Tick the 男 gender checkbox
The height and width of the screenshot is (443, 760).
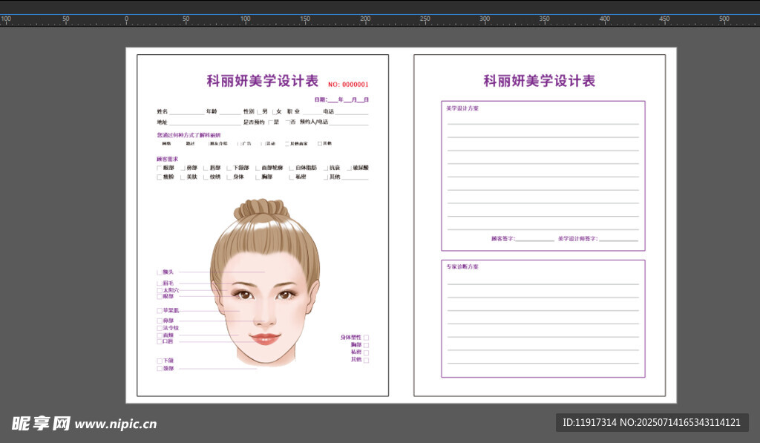click(258, 112)
